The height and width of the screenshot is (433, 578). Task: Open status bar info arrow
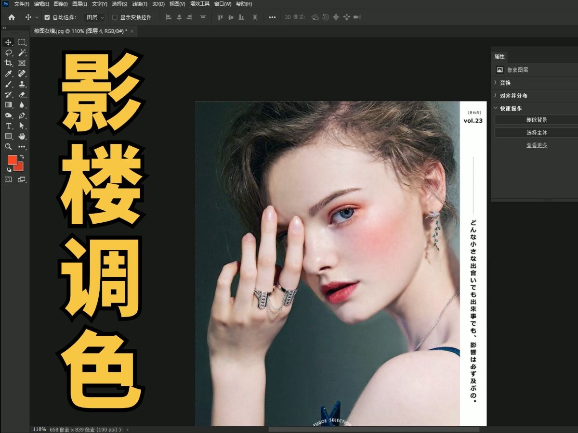tap(120, 429)
